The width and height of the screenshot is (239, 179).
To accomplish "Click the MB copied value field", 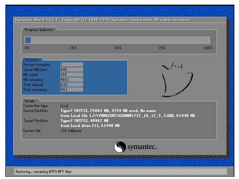I will pyautogui.click(x=71, y=75).
